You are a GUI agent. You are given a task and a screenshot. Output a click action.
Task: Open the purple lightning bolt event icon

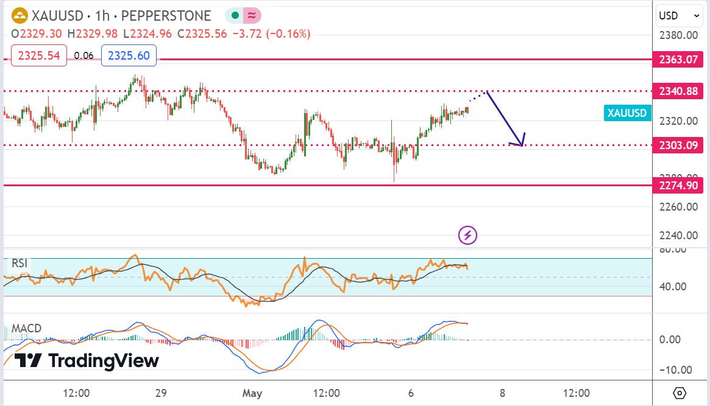tap(467, 235)
